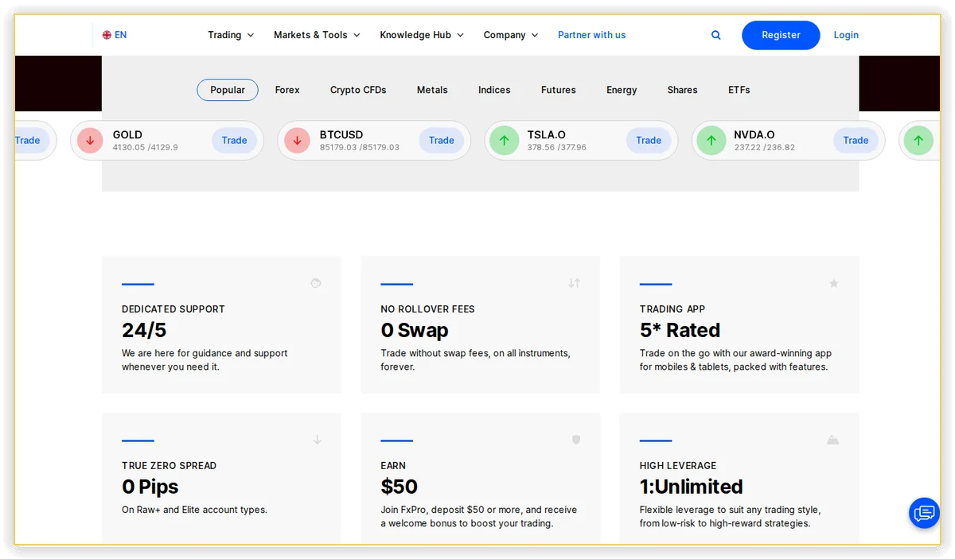Expand the Markets & Tools menu

click(x=317, y=35)
